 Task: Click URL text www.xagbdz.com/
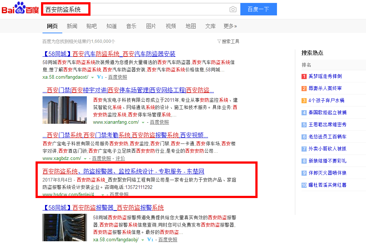(x=62, y=159)
